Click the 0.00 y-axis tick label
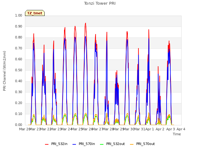This screenshot has width=200, height=150. 19,125
